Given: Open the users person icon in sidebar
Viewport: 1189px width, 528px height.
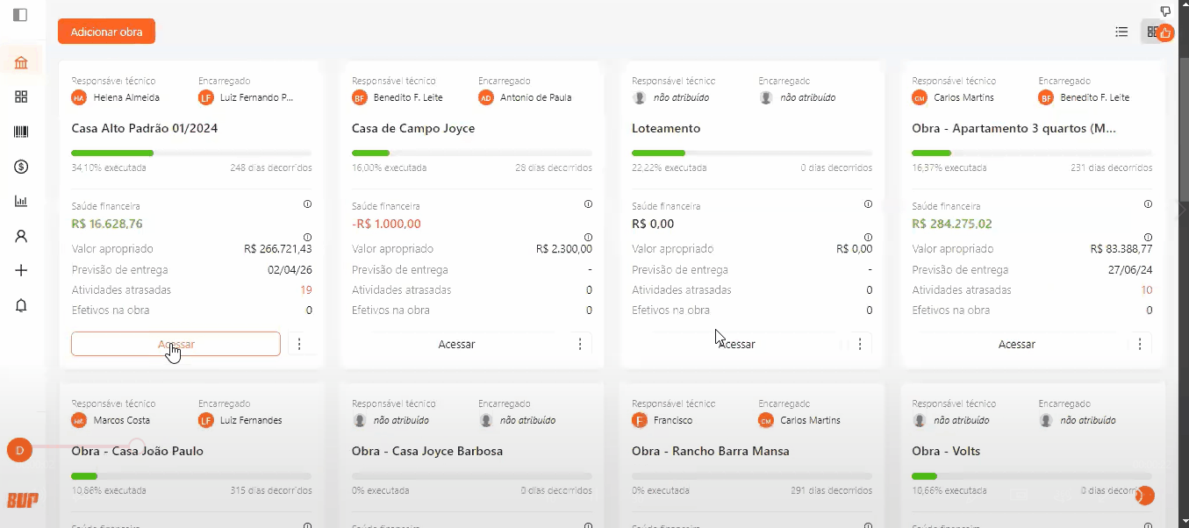Looking at the screenshot, I should click(x=21, y=236).
